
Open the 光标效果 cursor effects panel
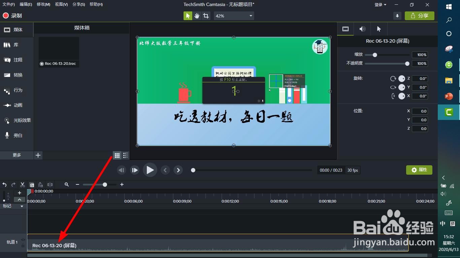pyautogui.click(x=17, y=120)
